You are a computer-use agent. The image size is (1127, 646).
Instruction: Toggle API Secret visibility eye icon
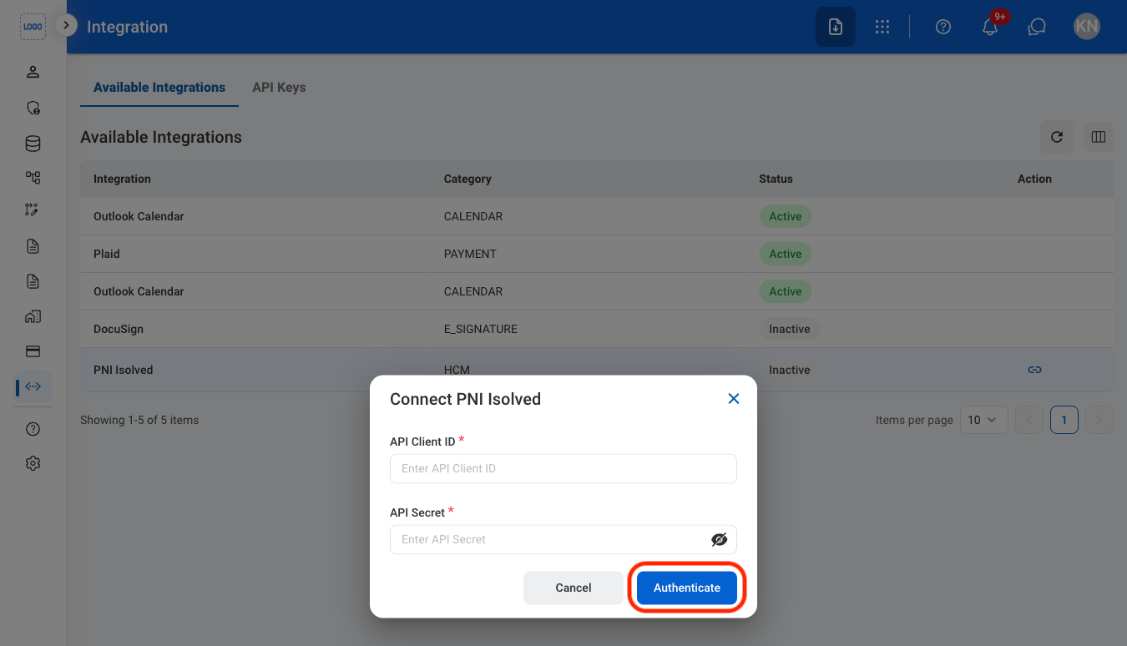tap(720, 539)
